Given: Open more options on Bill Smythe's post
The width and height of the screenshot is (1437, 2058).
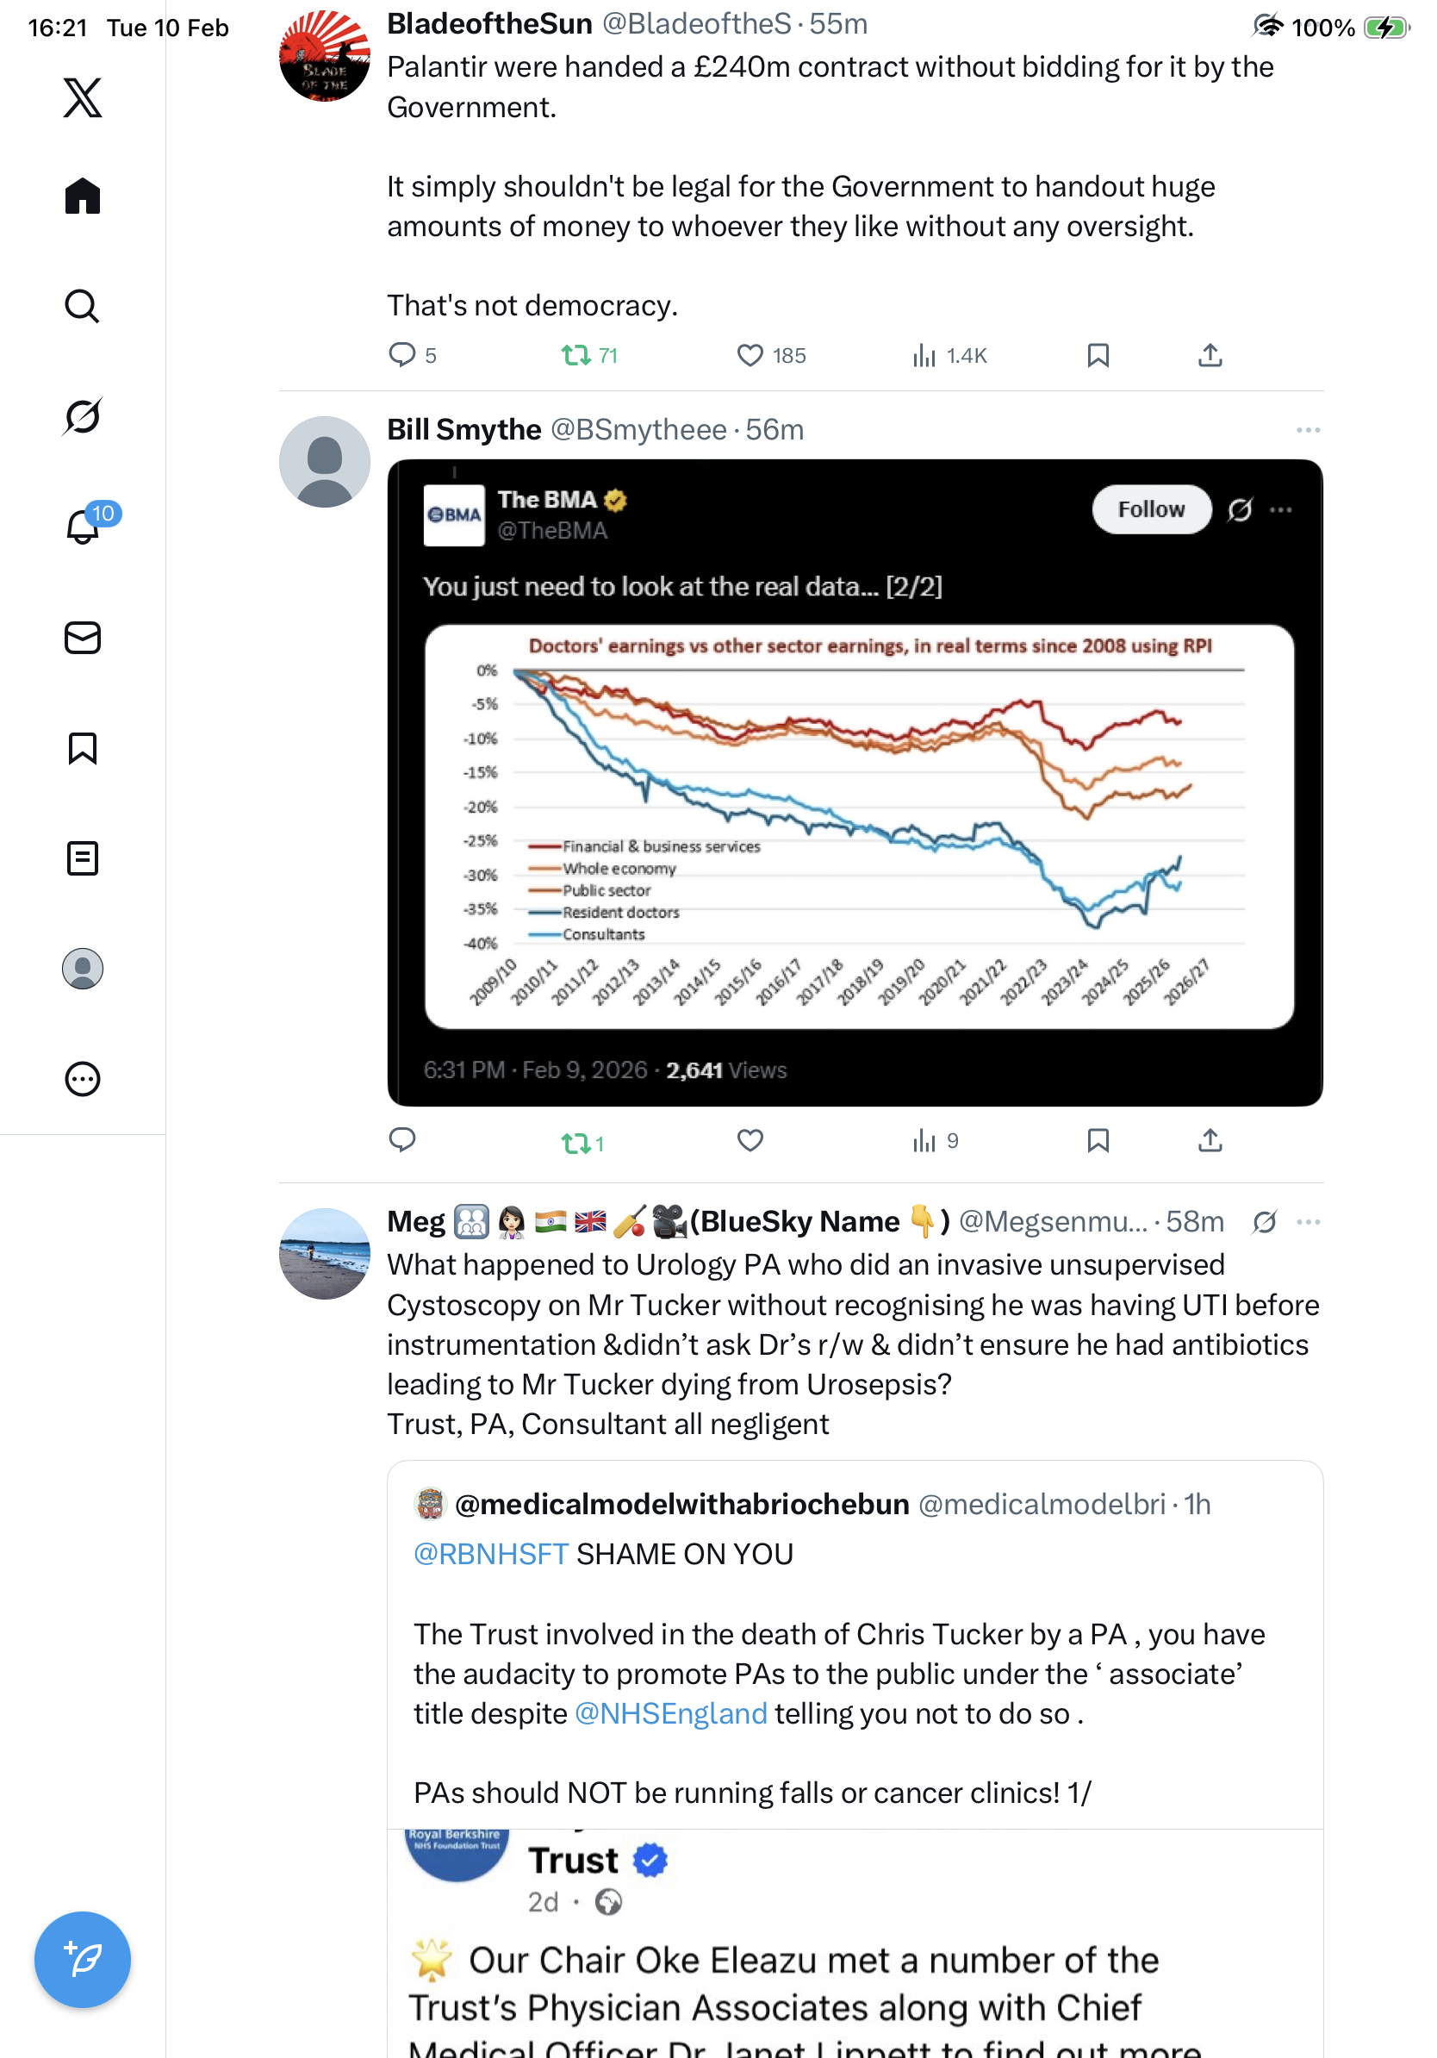Looking at the screenshot, I should pos(1308,430).
